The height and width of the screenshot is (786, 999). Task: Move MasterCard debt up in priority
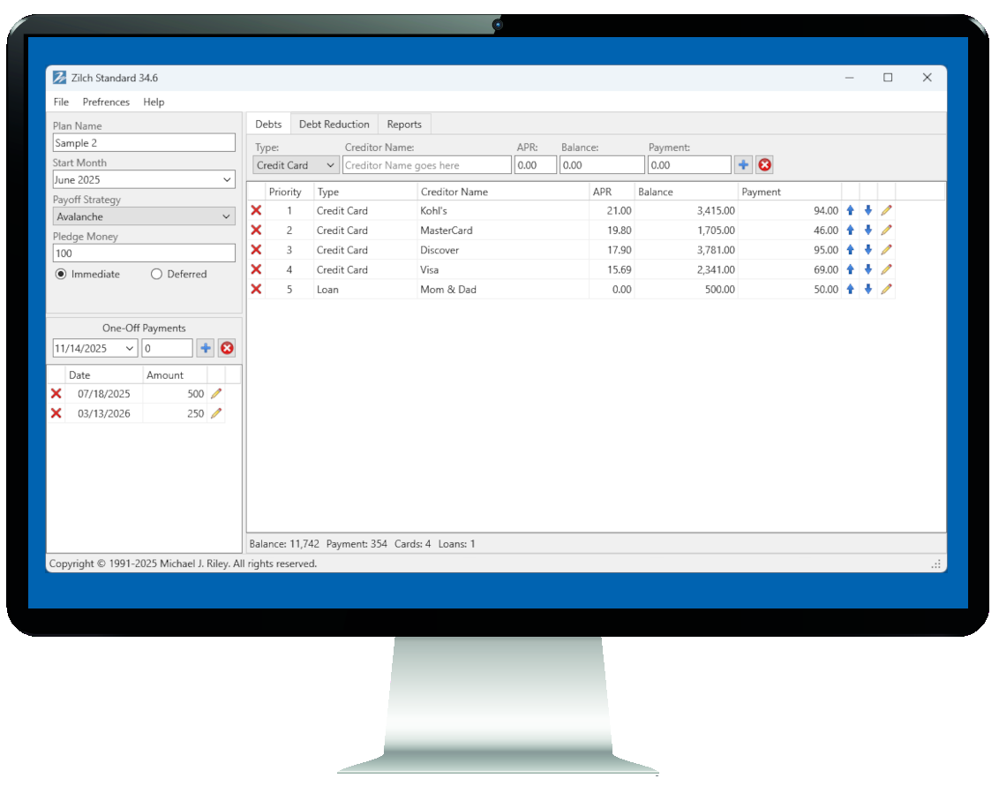(850, 231)
